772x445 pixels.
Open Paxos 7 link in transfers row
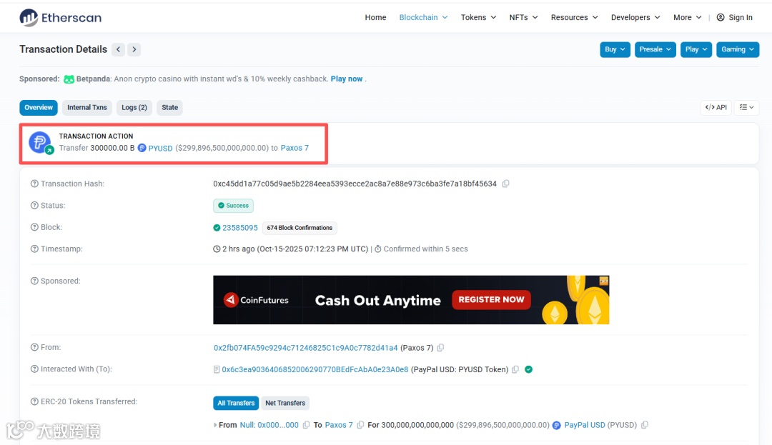click(x=339, y=425)
